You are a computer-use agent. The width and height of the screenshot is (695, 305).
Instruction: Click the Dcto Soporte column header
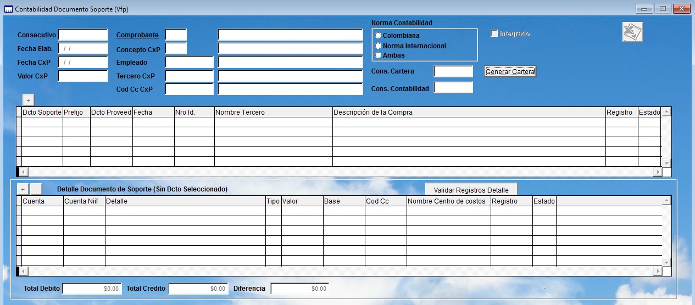pyautogui.click(x=42, y=112)
